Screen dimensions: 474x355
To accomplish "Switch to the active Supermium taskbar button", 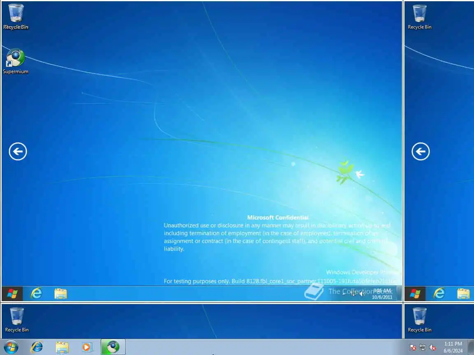I will 113,347.
